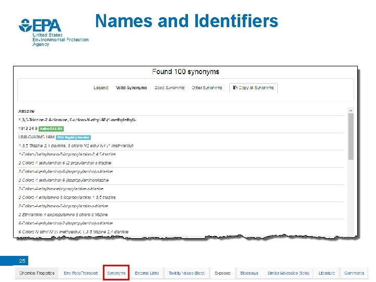Click the FDA Registry Number blue badge
The height and width of the screenshot is (282, 376).
73,137
